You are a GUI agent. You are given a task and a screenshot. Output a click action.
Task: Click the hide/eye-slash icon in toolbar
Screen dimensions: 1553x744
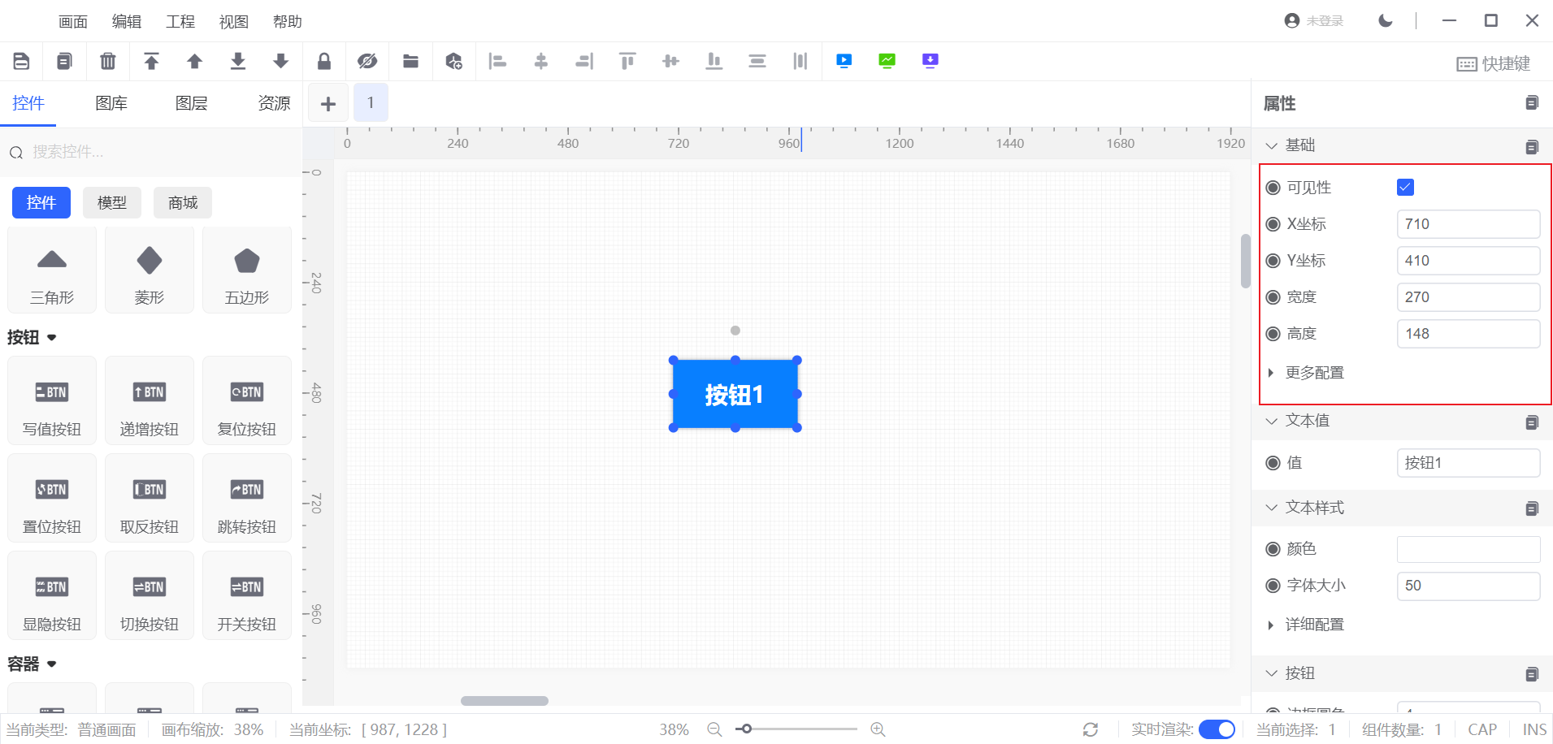[x=367, y=61]
